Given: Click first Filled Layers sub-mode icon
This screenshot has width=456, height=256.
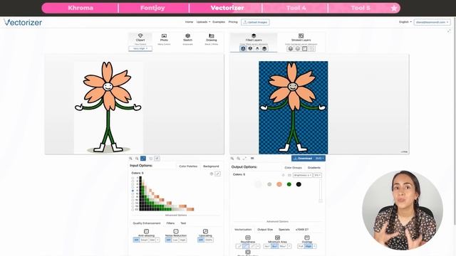Looking at the screenshot, I should coord(243,49).
